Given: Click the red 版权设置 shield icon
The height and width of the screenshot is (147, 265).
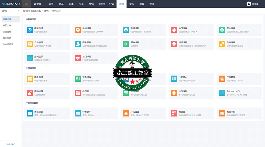Looking at the screenshot, I should tap(174, 44).
